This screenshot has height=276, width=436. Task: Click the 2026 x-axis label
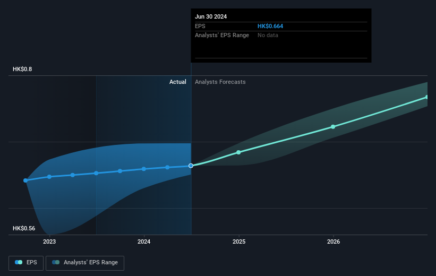click(334, 242)
